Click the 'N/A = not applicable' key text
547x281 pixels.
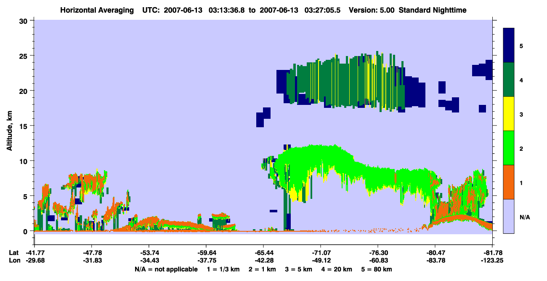166,269
